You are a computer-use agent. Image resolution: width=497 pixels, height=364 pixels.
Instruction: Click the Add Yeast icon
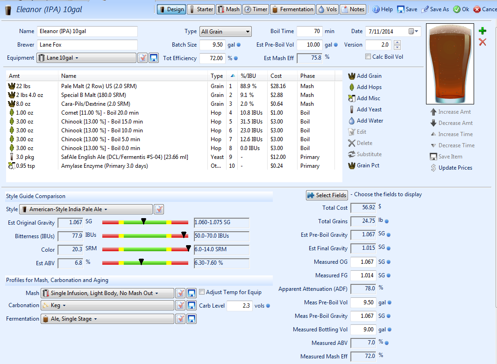pos(352,110)
